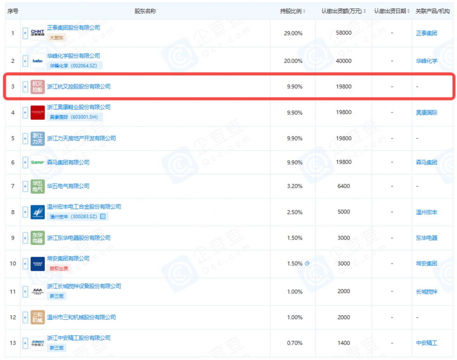This screenshot has width=457, height=360.
Task: Expand the row of 华五电气有限公司
Action: (x=25, y=186)
